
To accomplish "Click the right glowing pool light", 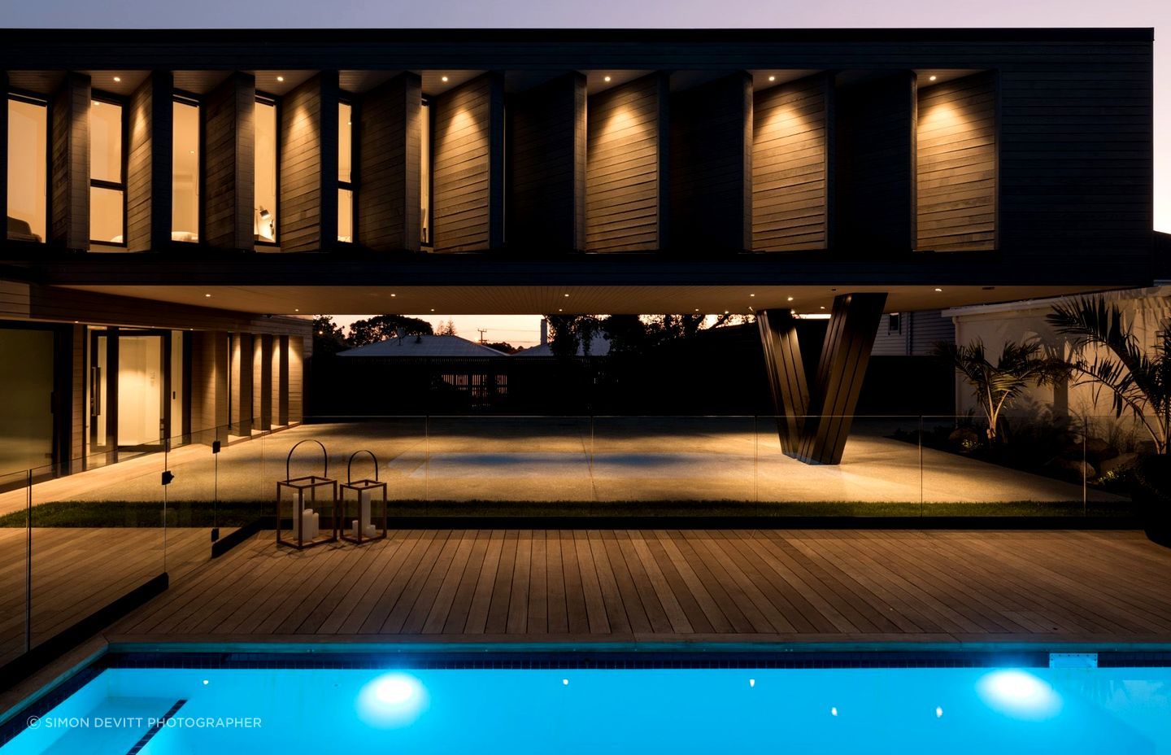I will pyautogui.click(x=1017, y=690).
